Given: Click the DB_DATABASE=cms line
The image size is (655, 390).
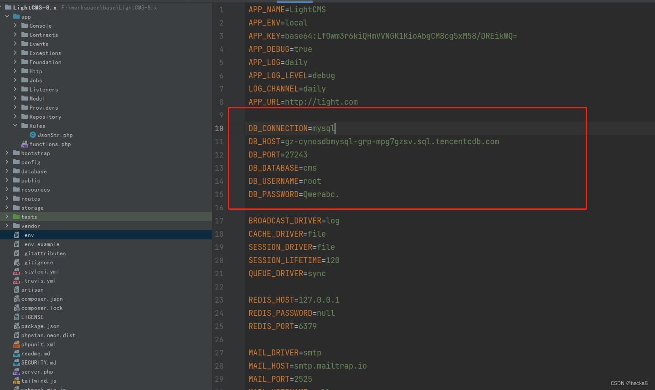Looking at the screenshot, I should (x=283, y=168).
